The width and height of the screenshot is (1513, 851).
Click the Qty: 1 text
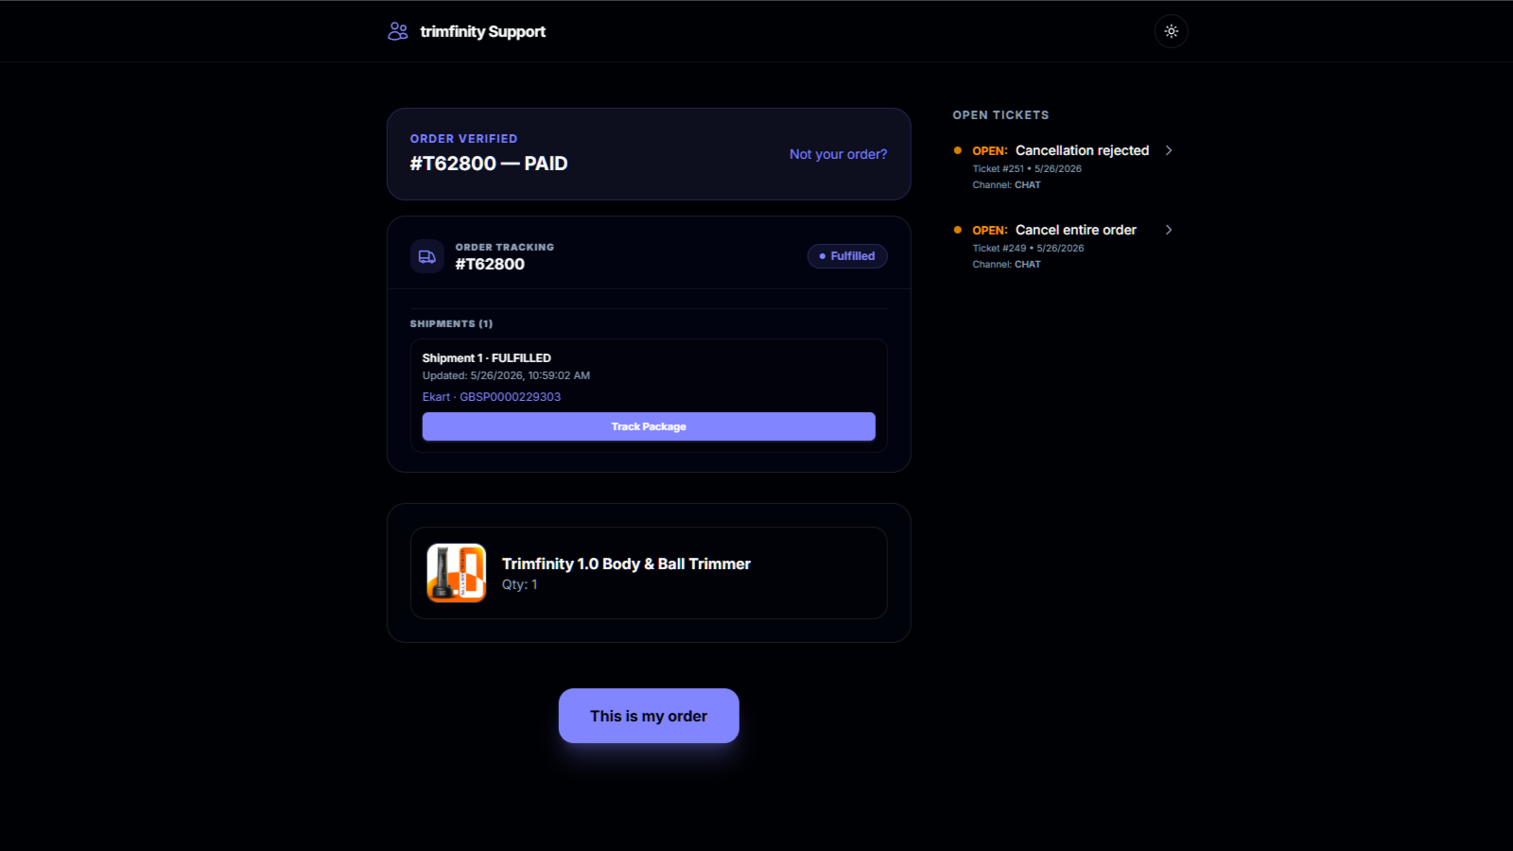click(519, 584)
